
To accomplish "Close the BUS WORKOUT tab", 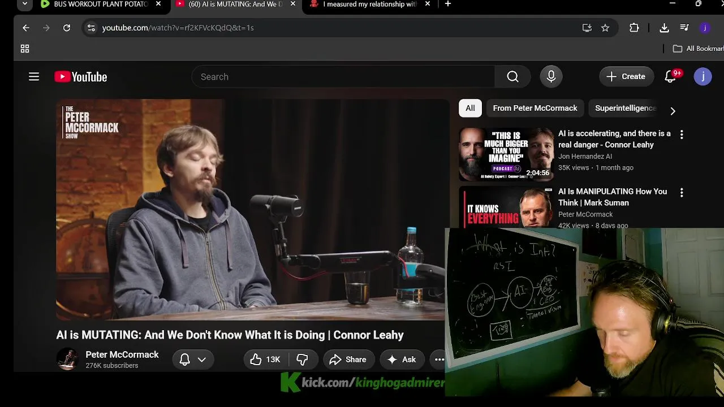I will [158, 4].
